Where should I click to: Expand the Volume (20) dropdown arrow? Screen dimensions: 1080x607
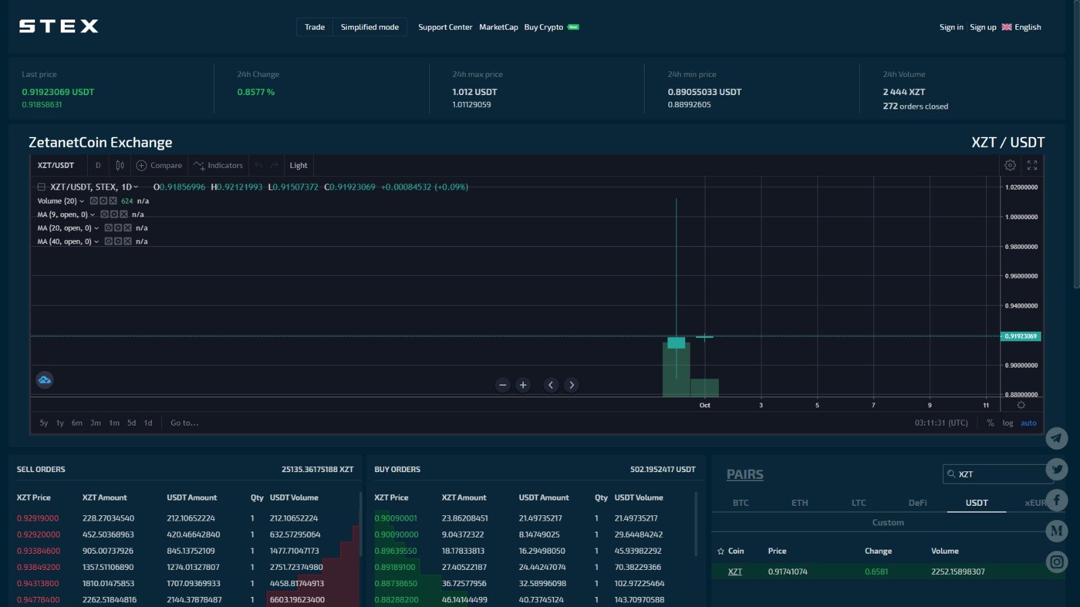click(82, 201)
